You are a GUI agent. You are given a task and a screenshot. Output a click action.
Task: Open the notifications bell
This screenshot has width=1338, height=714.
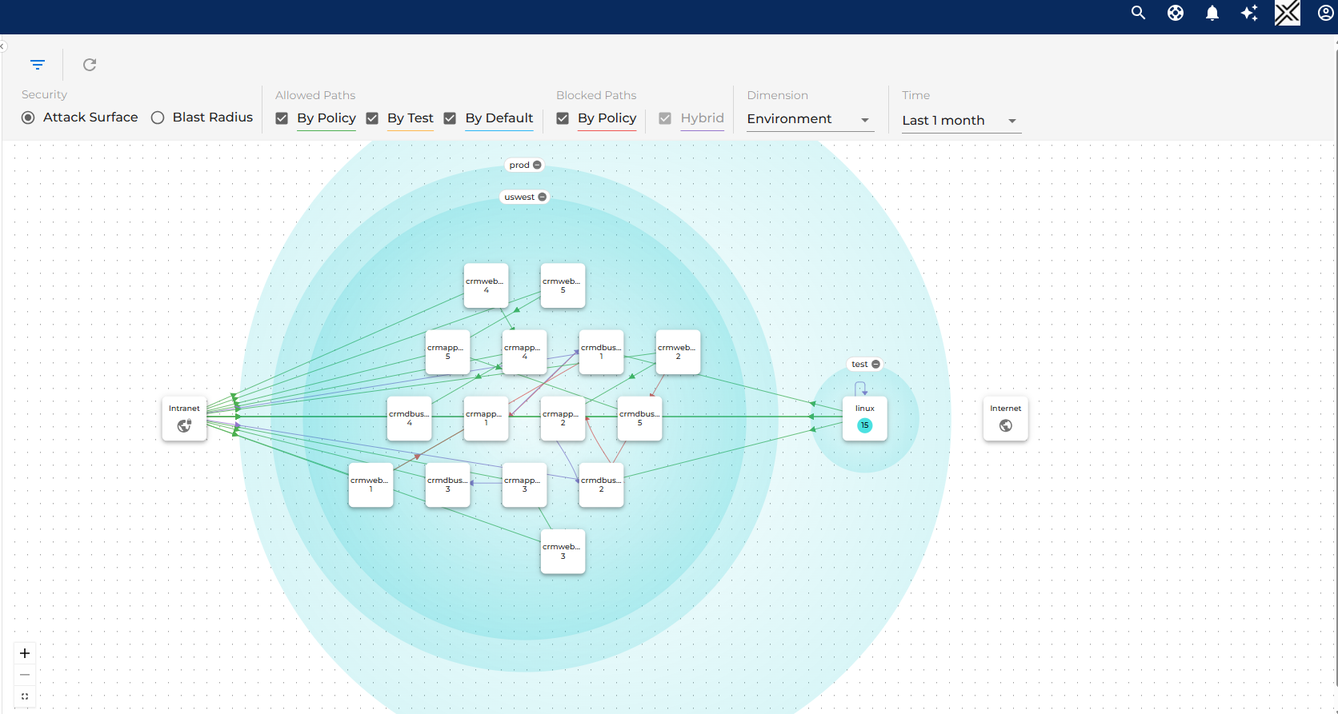1212,13
